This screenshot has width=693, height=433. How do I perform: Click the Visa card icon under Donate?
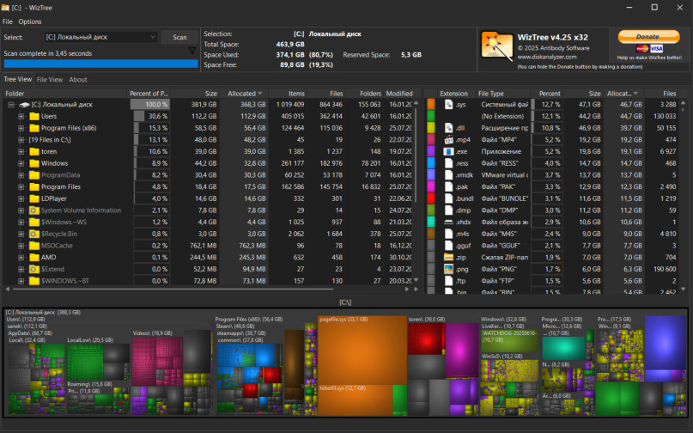656,49
